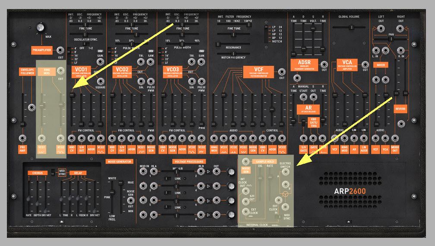This screenshot has height=246, width=435.
Task: Click the Reverb output jack
Action: coord(401,124)
